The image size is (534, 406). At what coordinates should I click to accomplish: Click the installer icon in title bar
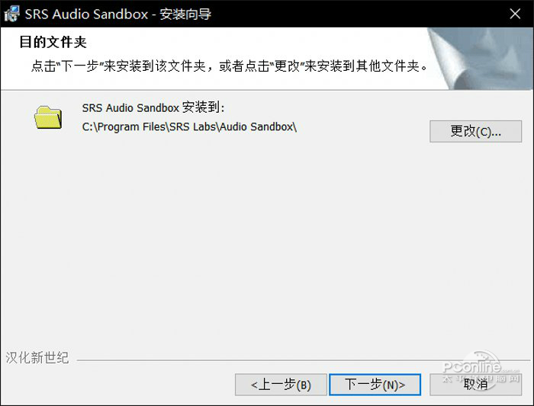(x=12, y=14)
